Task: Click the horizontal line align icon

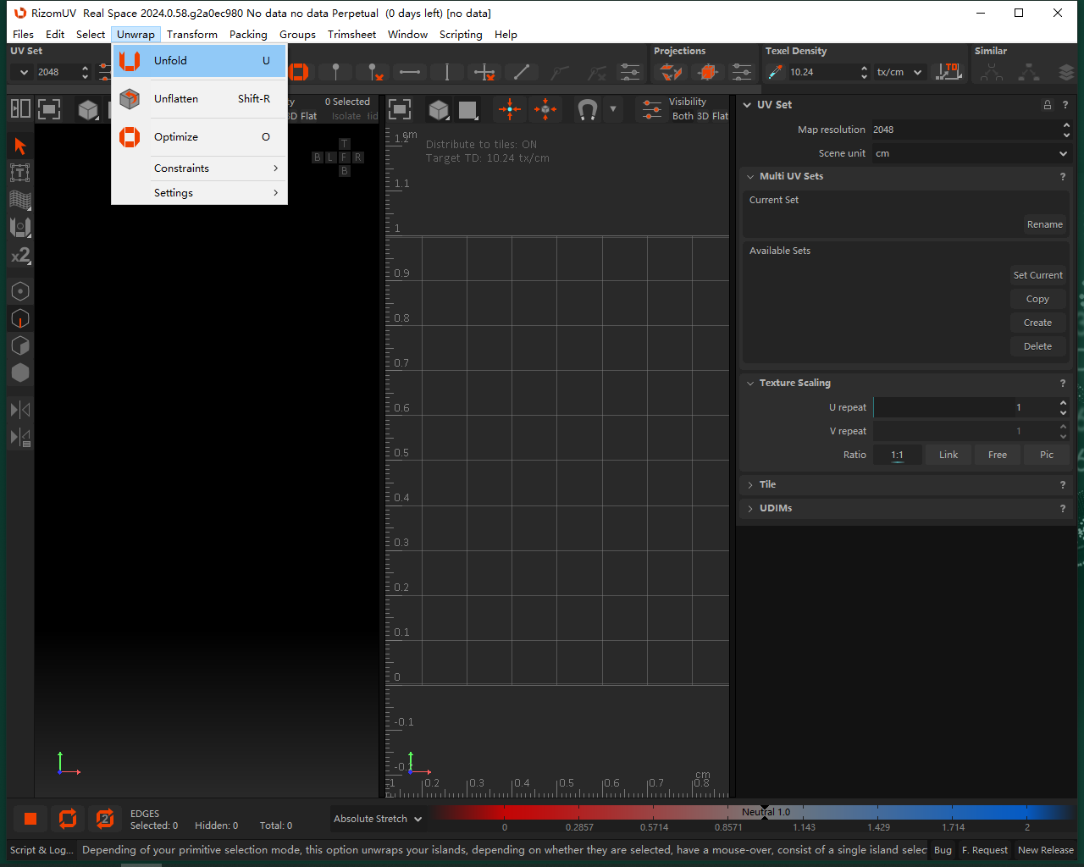Action: tap(410, 72)
